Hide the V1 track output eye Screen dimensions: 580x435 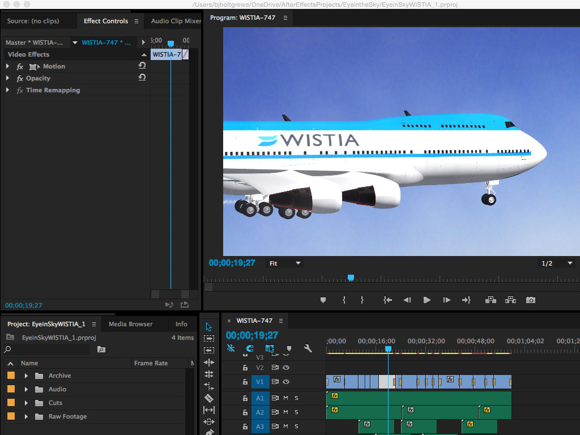tap(286, 382)
